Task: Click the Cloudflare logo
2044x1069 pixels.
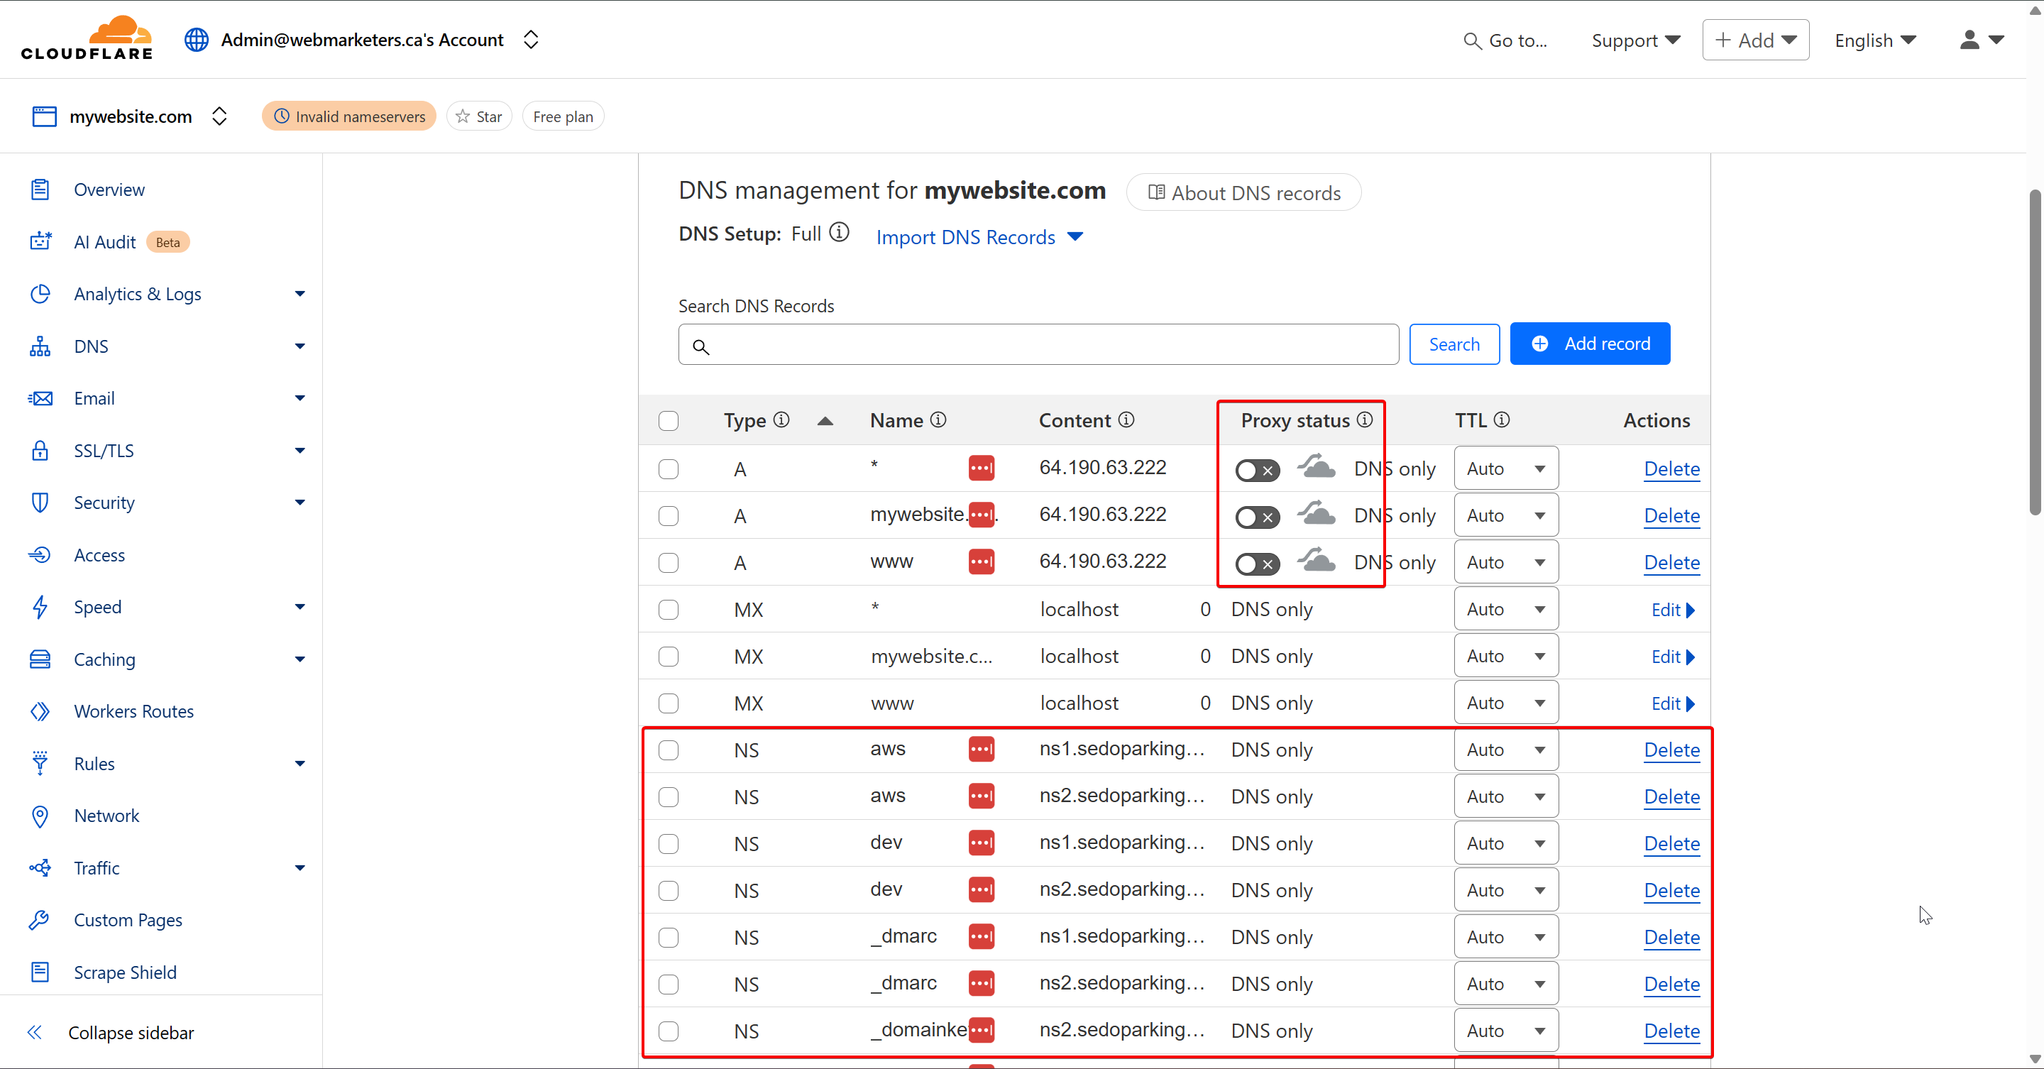Action: point(87,38)
